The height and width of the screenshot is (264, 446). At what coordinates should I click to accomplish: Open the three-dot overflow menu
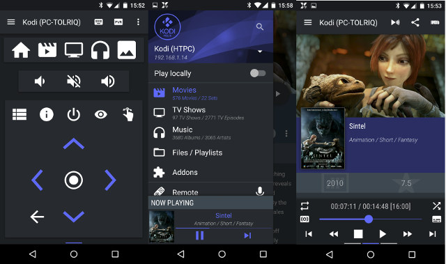[138, 22]
